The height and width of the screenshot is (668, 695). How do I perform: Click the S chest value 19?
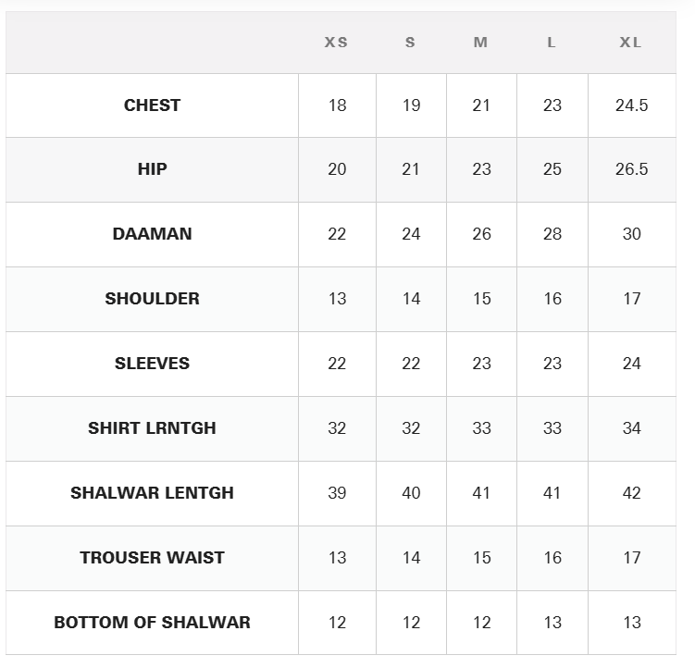[411, 105]
